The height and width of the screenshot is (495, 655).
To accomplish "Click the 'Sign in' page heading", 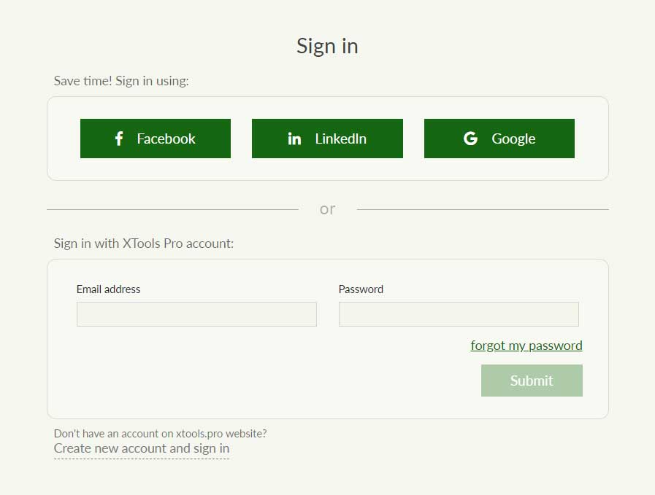I will [x=327, y=46].
